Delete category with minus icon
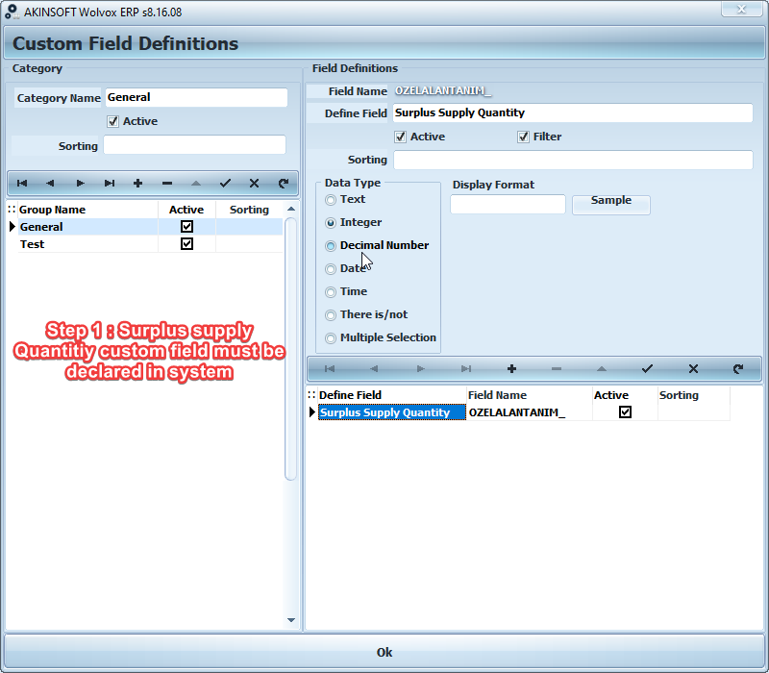 (167, 184)
